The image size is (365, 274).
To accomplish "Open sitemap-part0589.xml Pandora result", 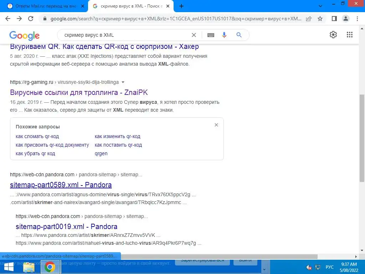I will pyautogui.click(x=61, y=185).
